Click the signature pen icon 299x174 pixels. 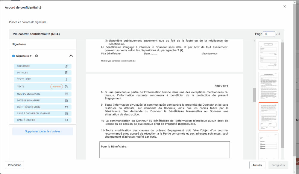click(x=66, y=66)
